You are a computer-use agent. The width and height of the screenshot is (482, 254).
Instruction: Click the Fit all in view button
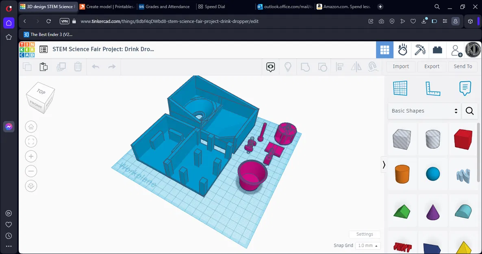coord(31,141)
